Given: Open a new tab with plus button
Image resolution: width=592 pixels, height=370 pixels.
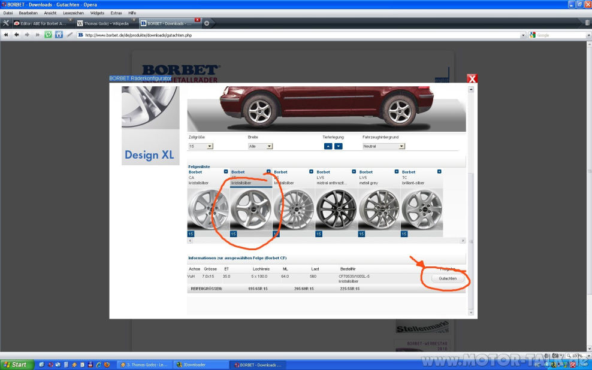Looking at the screenshot, I should [x=207, y=23].
